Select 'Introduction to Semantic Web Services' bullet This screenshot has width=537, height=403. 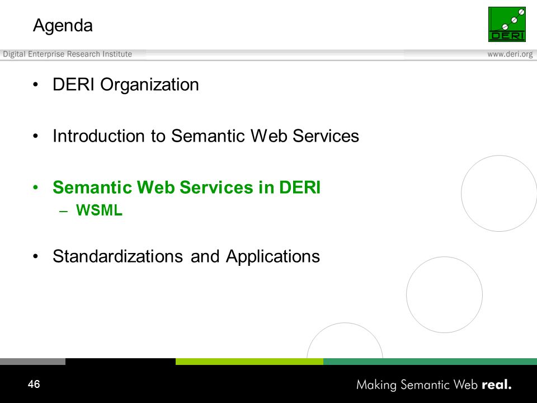tap(205, 135)
